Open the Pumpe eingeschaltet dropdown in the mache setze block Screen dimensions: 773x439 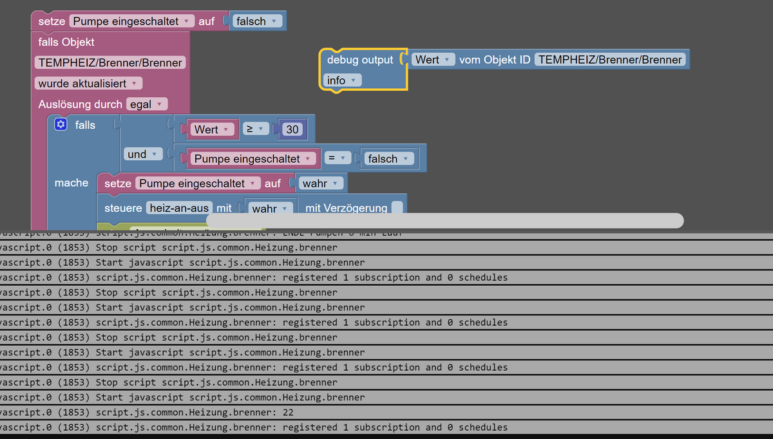click(x=198, y=183)
